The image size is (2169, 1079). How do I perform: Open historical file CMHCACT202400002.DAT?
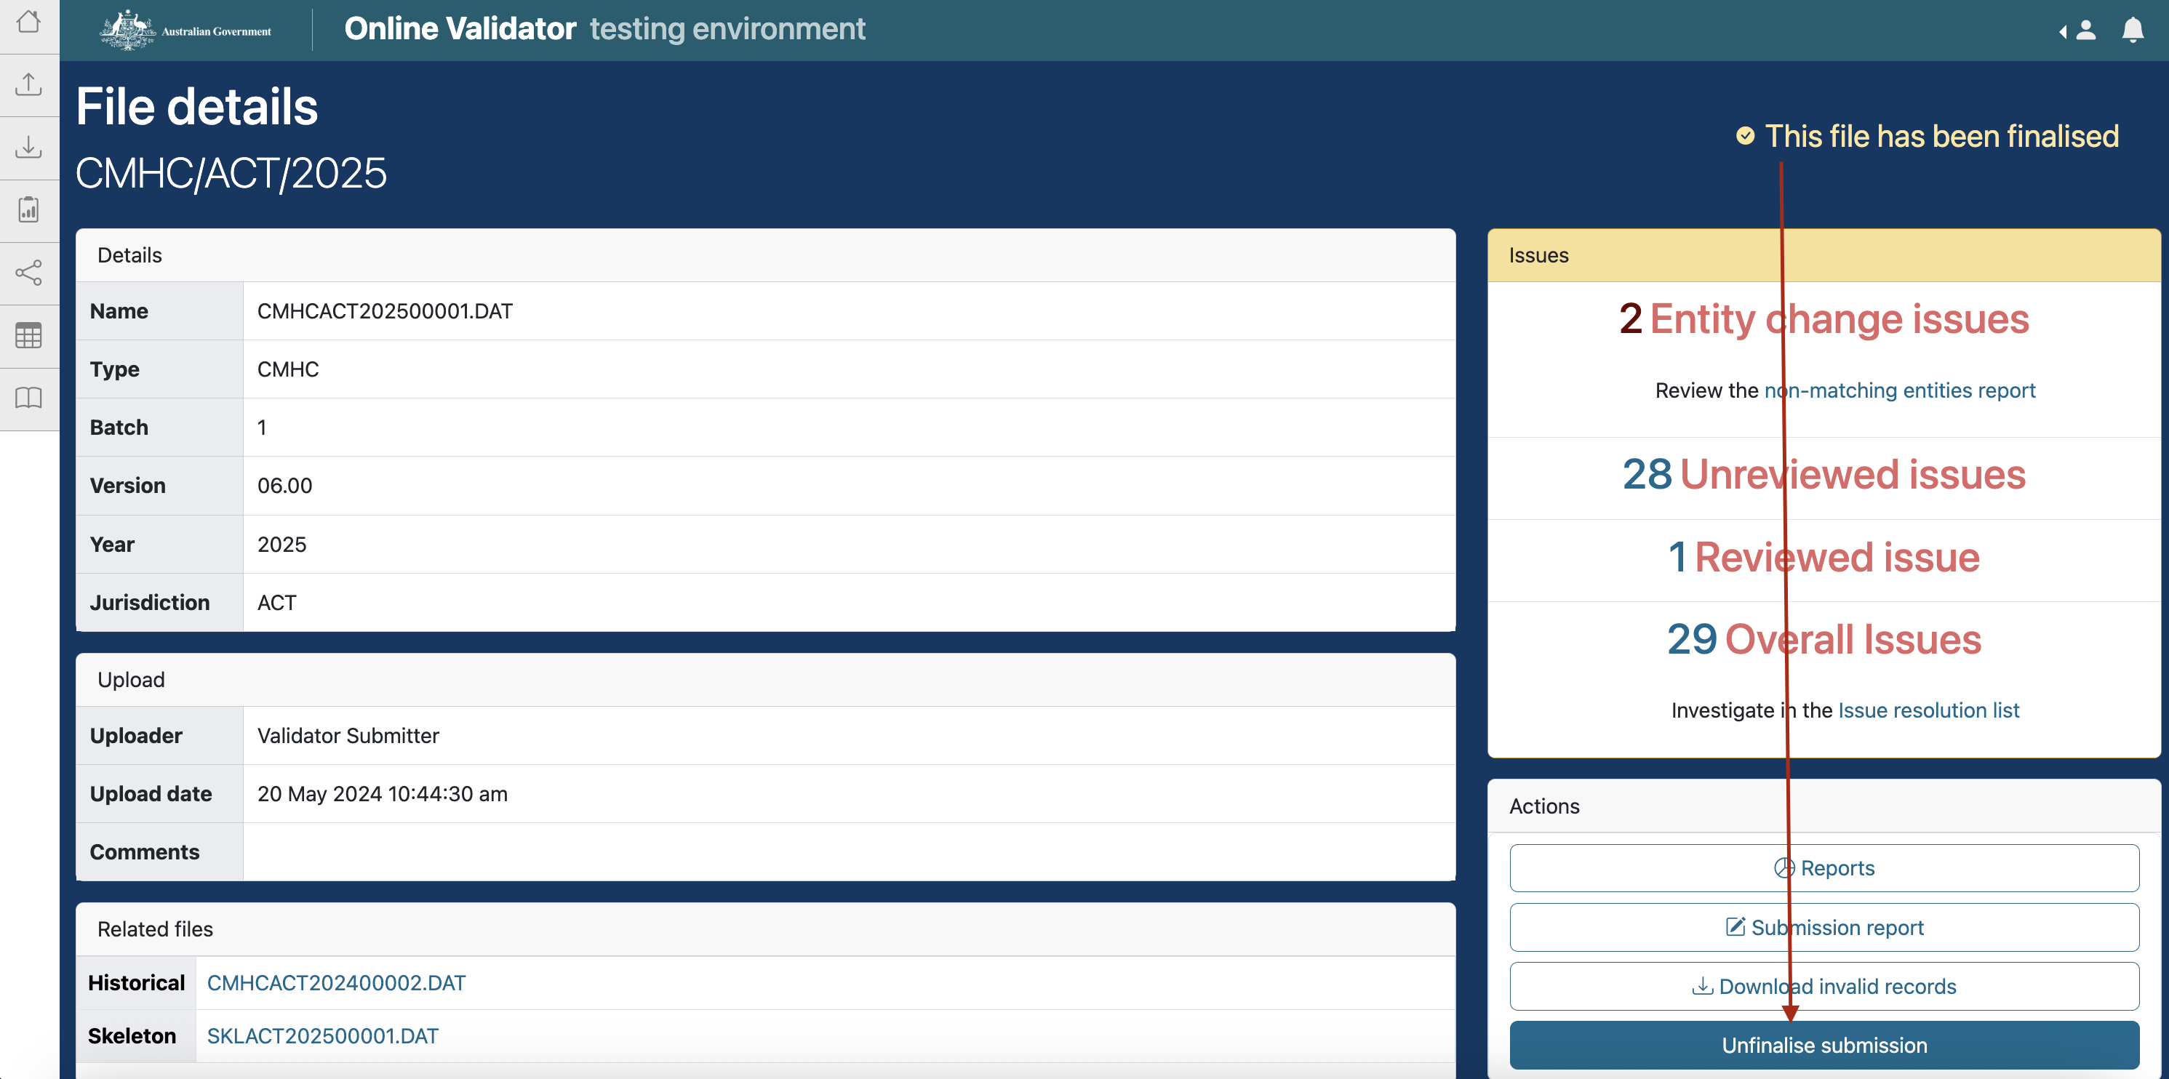point(336,982)
